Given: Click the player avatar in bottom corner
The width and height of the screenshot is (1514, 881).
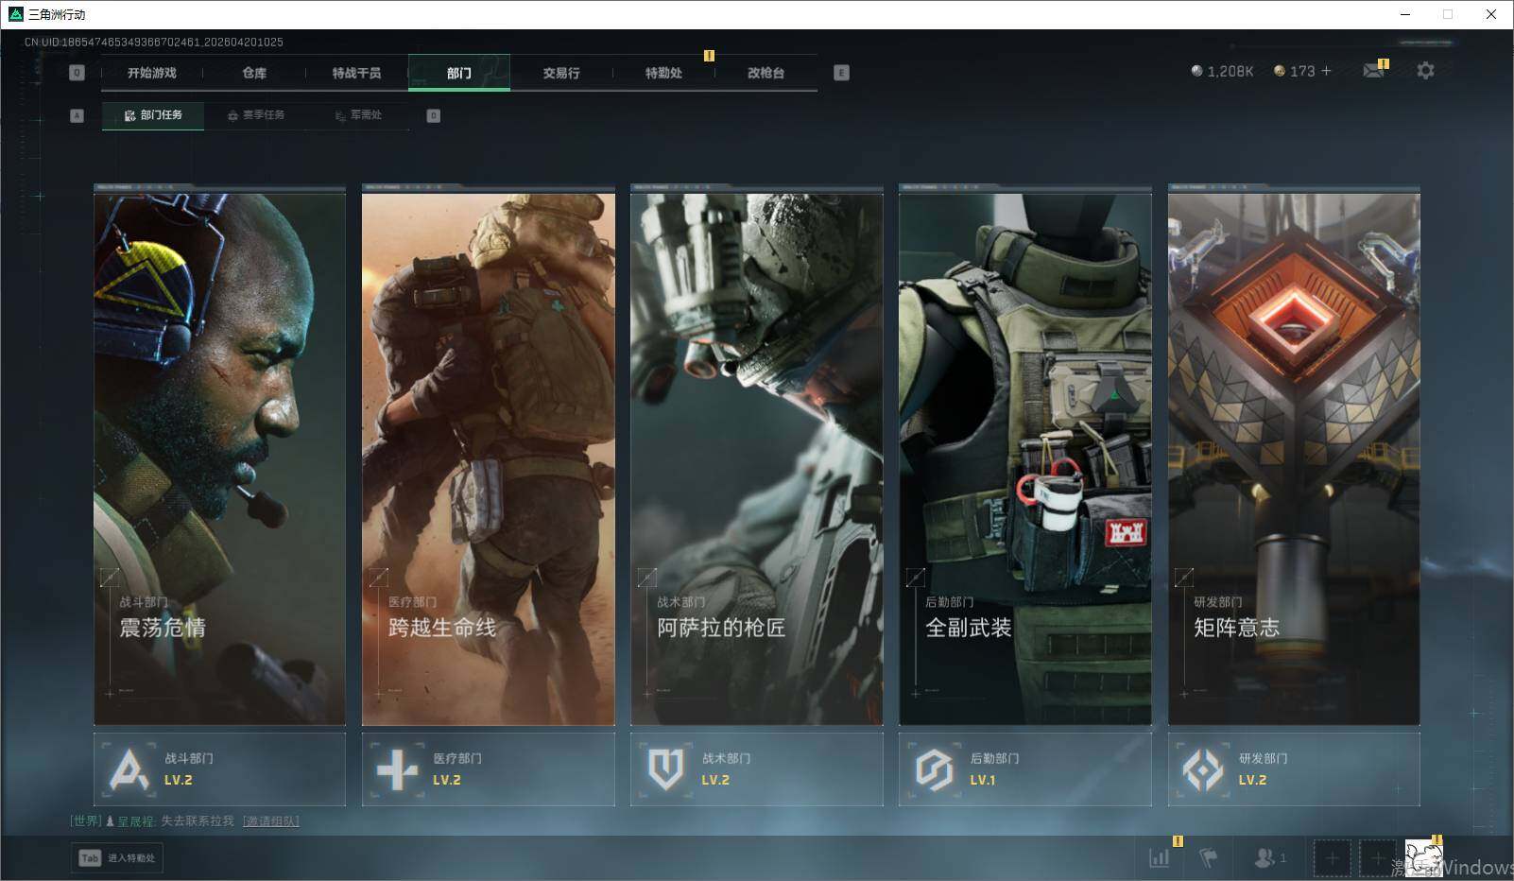Looking at the screenshot, I should (x=1423, y=858).
